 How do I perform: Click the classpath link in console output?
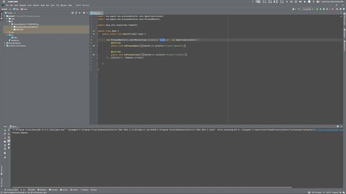tap(329, 130)
